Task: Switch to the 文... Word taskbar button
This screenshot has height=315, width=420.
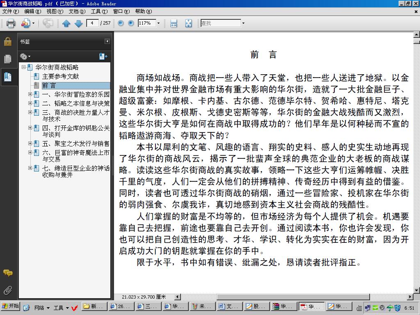Action: 229,306
